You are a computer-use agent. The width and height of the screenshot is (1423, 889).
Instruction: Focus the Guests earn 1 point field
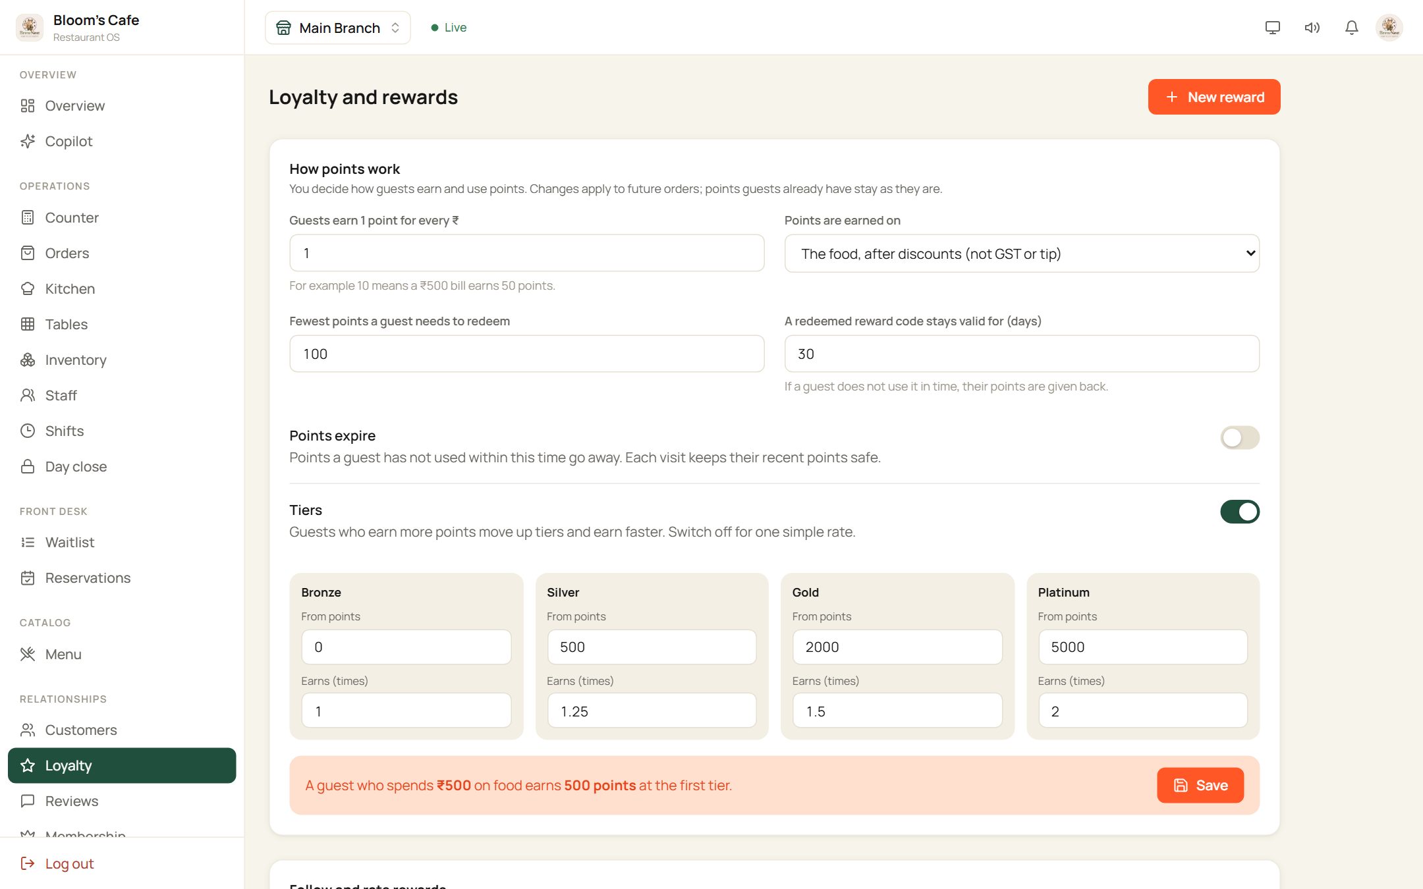tap(527, 254)
